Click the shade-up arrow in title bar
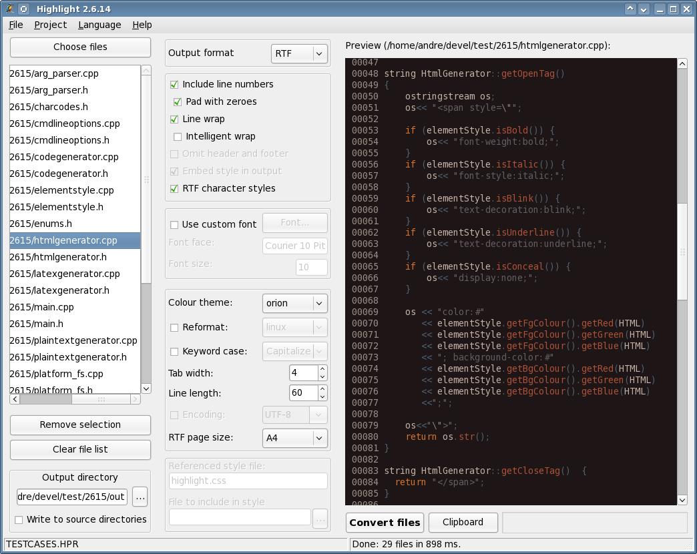Image resolution: width=697 pixels, height=554 pixels. click(630, 9)
